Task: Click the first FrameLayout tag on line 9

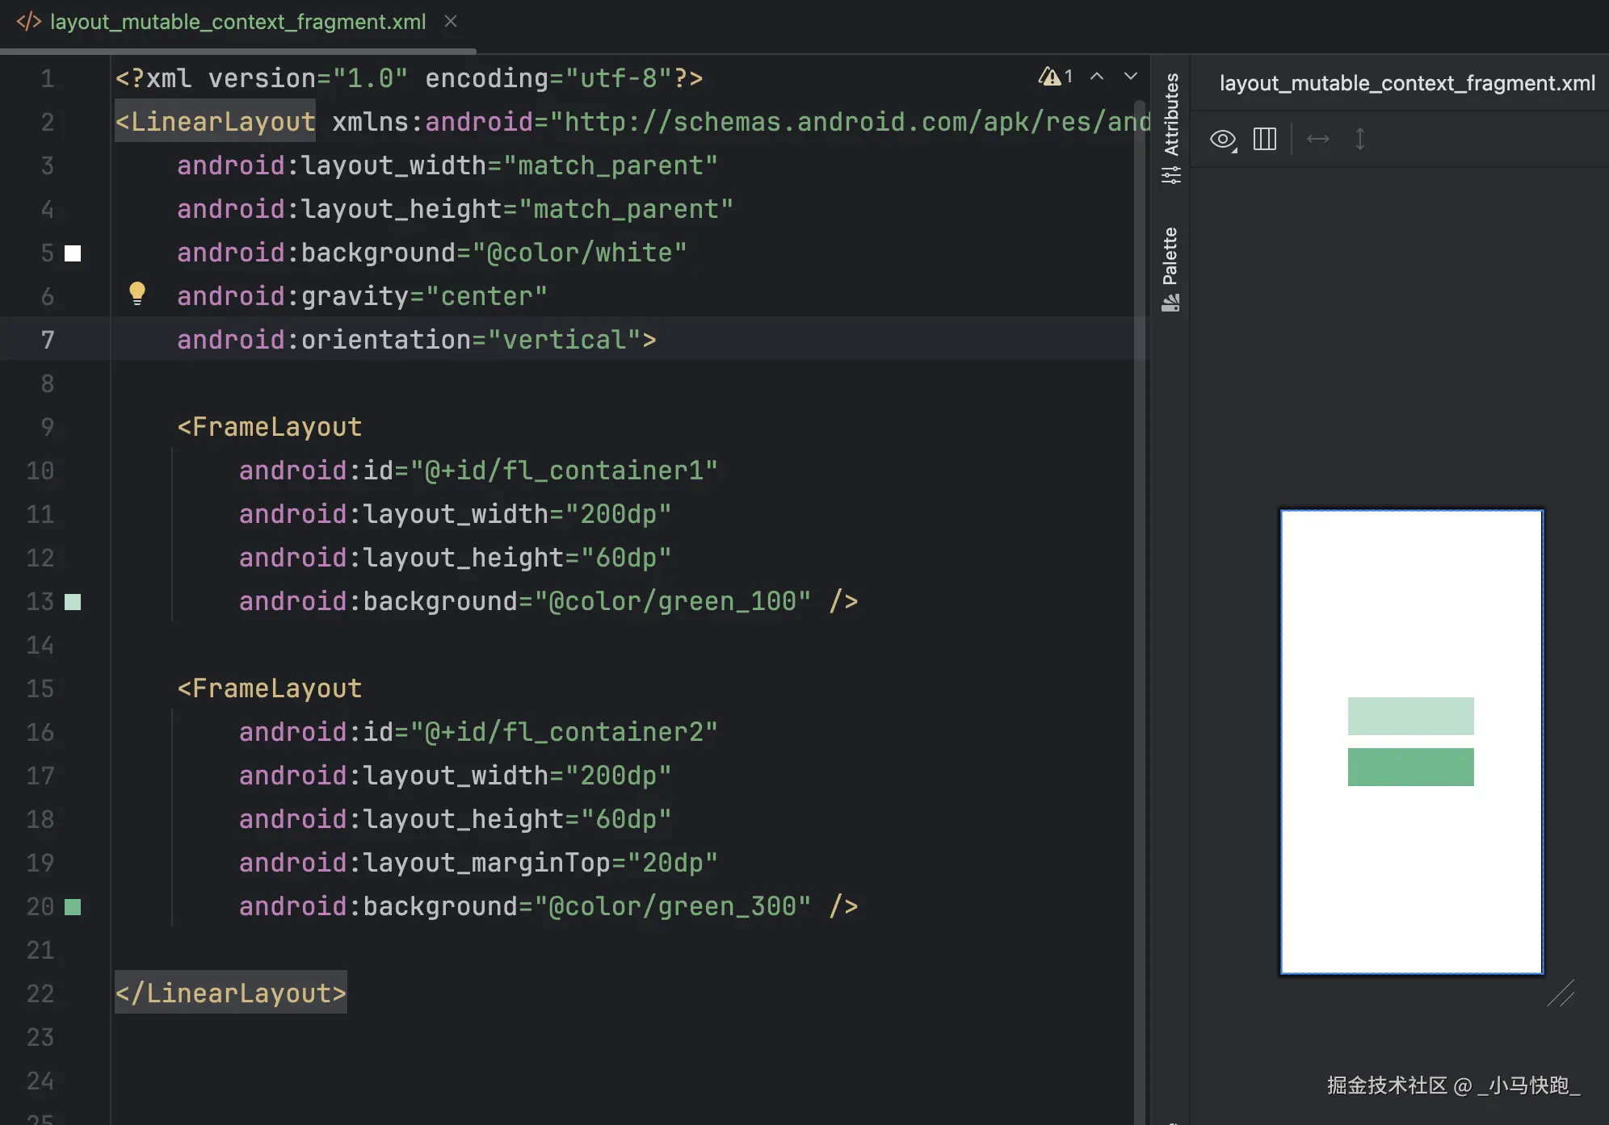Action: point(270,427)
